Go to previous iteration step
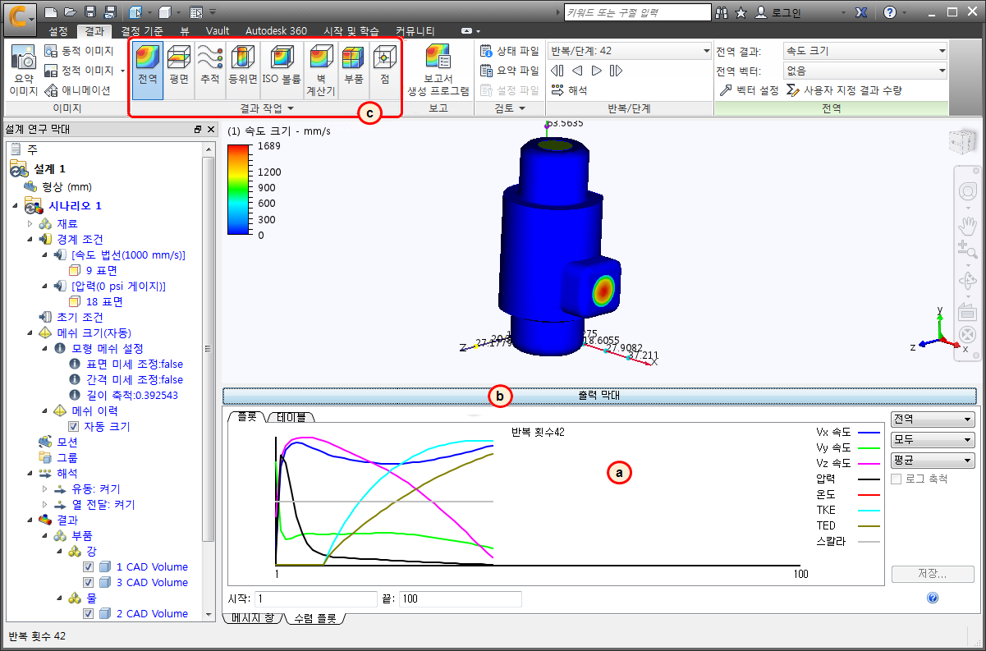This screenshot has width=986, height=651. [x=577, y=71]
